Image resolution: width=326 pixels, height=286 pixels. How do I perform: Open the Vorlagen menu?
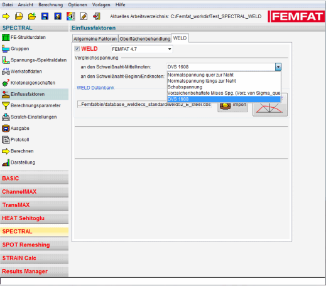click(101, 5)
